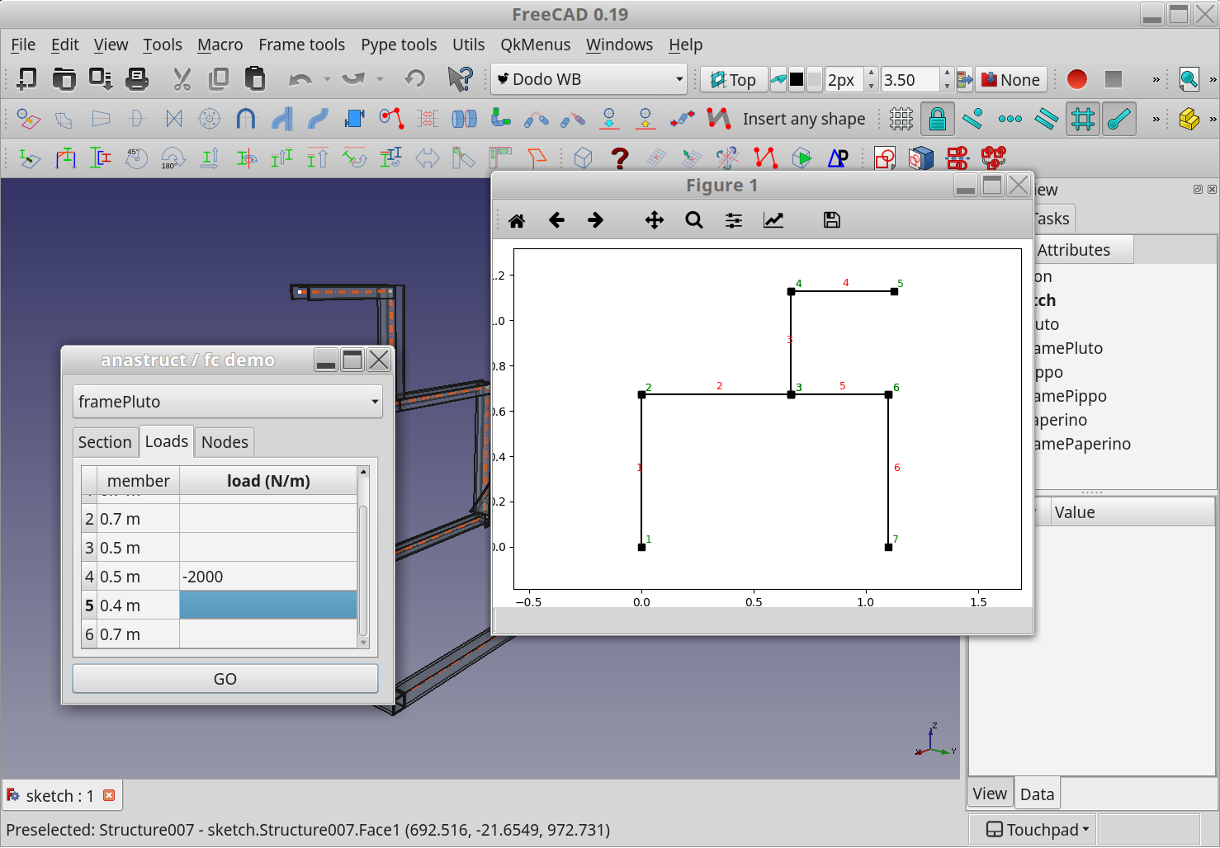Click the Rotate 180 degrees icon
The height and width of the screenshot is (848, 1220).
(x=173, y=158)
